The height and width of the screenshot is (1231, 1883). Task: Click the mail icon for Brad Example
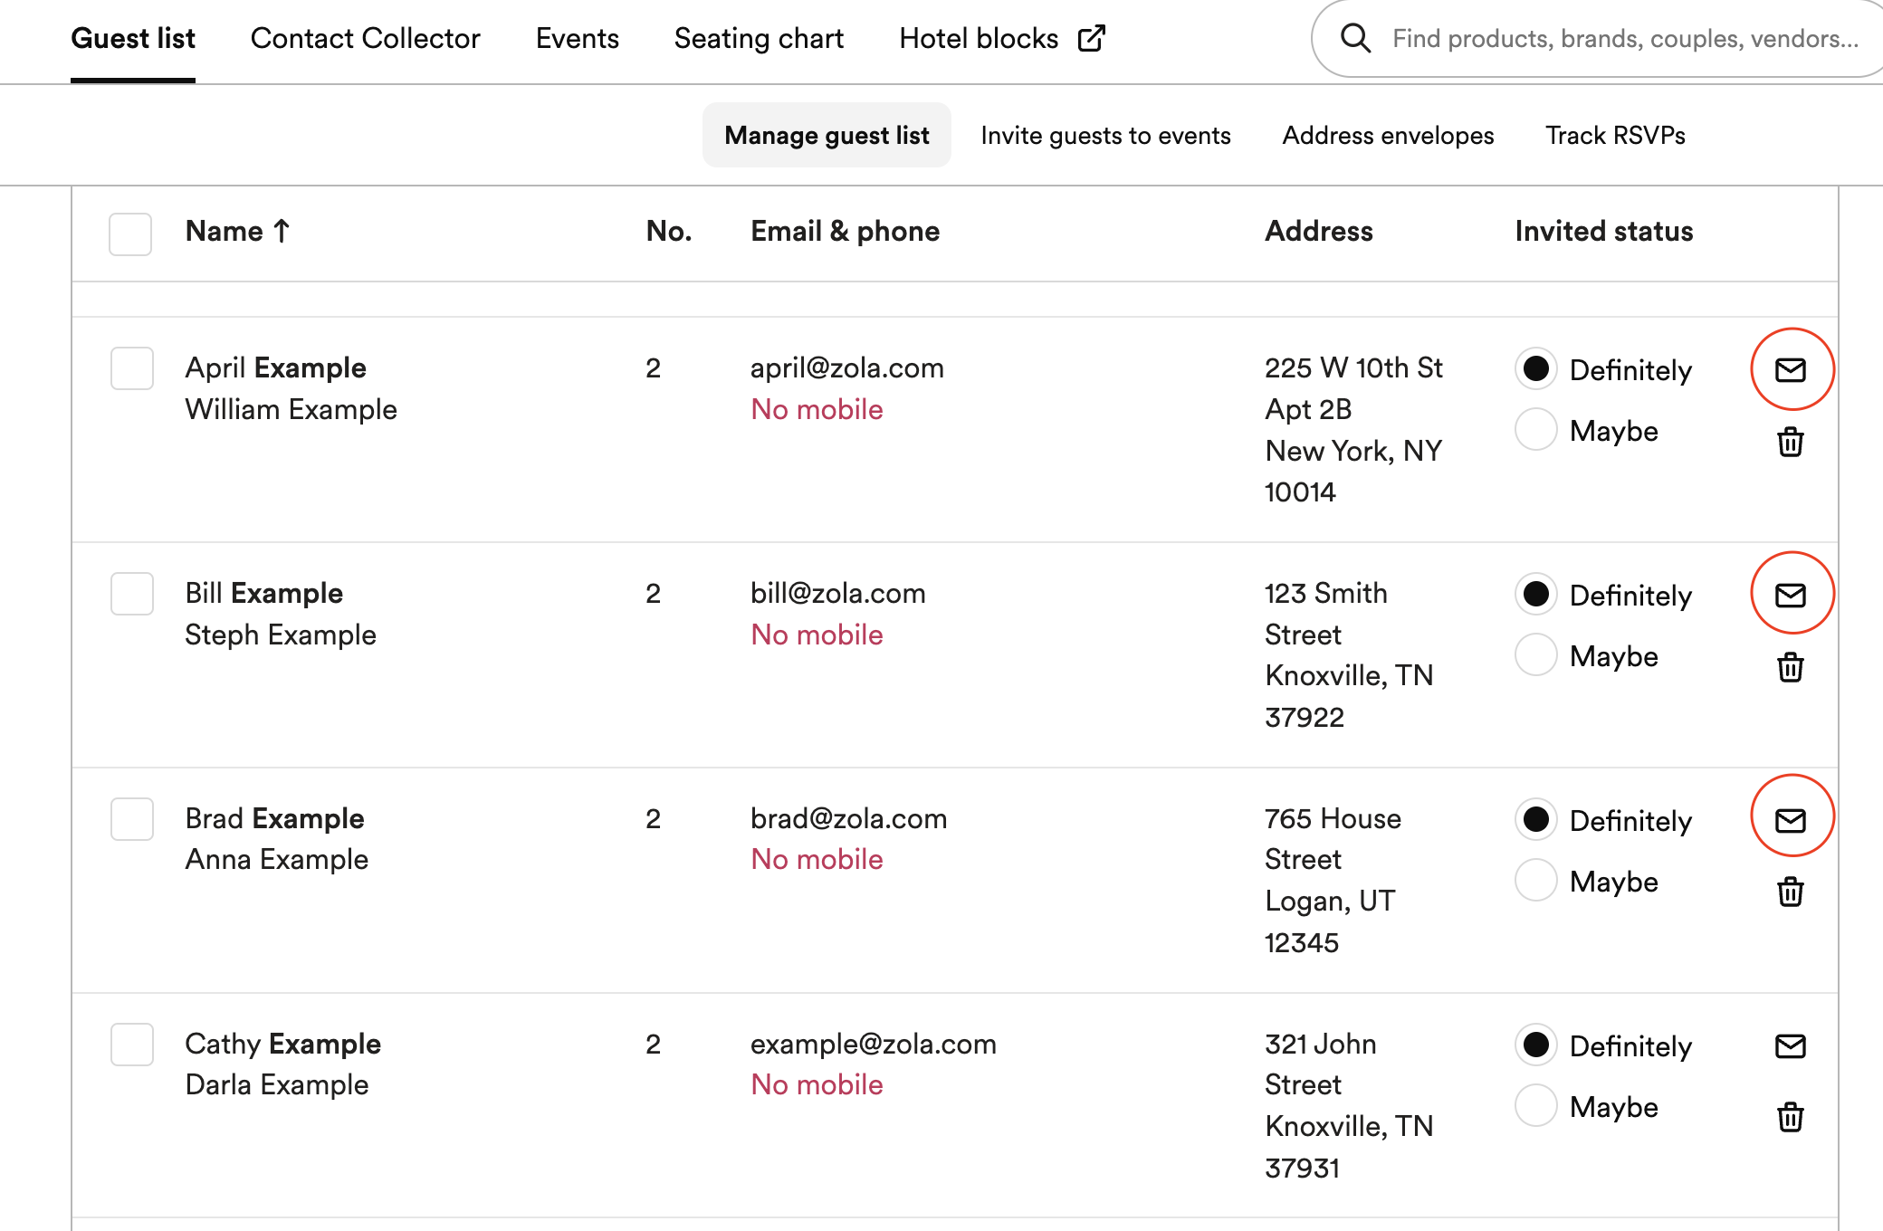click(x=1790, y=820)
